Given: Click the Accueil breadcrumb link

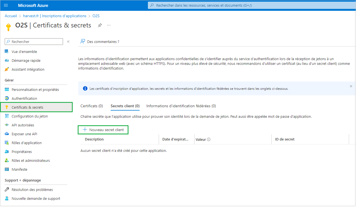Looking at the screenshot, I should click(x=11, y=16).
